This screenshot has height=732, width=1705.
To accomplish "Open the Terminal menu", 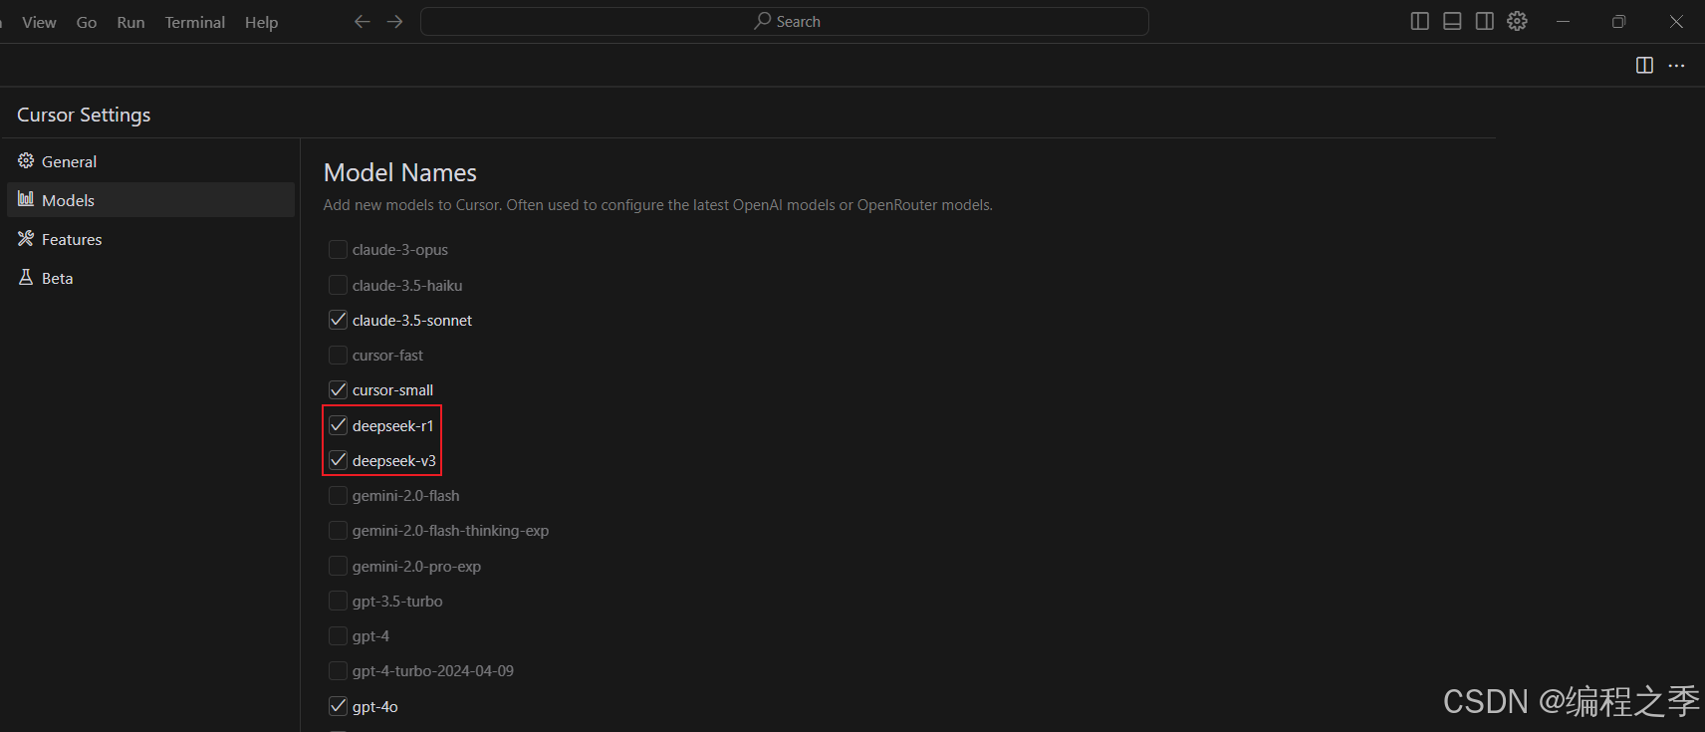I will point(195,22).
